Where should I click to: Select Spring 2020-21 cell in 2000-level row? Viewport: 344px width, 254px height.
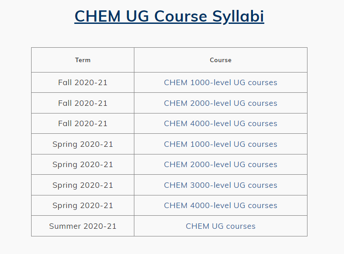83,164
